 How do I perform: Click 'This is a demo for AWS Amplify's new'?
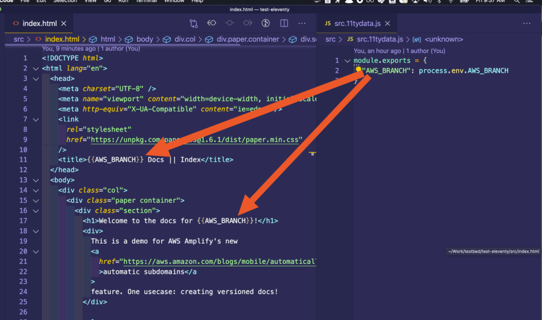(x=164, y=241)
